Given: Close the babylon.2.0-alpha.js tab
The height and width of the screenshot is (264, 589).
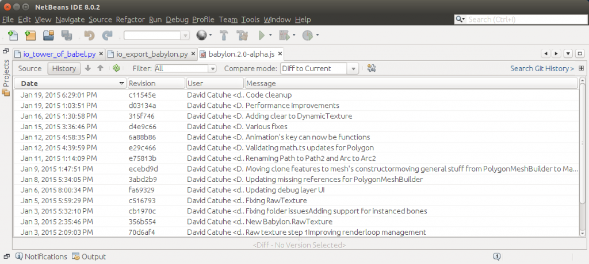Looking at the screenshot, I should point(280,54).
